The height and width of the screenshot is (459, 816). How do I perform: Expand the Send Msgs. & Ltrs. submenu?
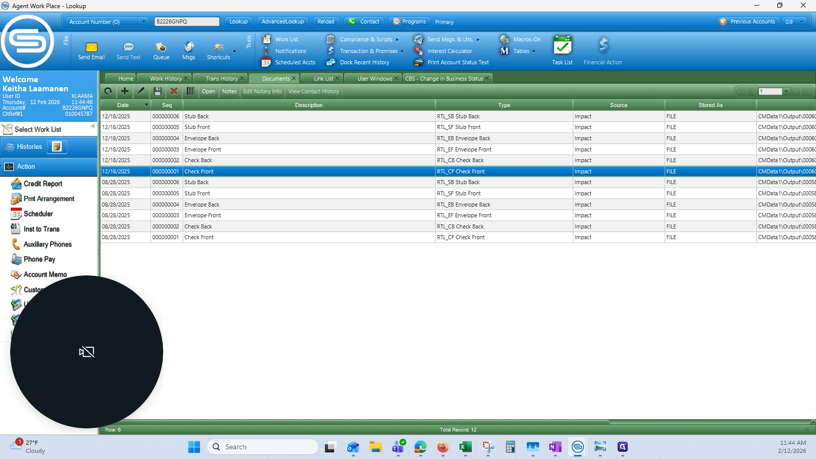coord(478,40)
